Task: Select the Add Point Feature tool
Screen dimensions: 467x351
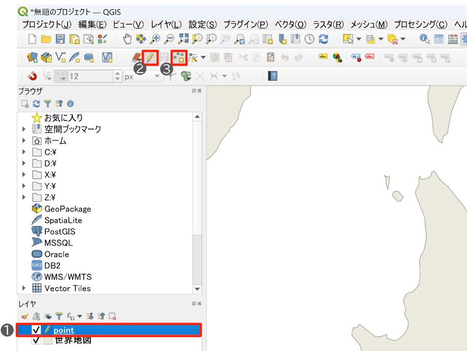Action: coord(179,57)
